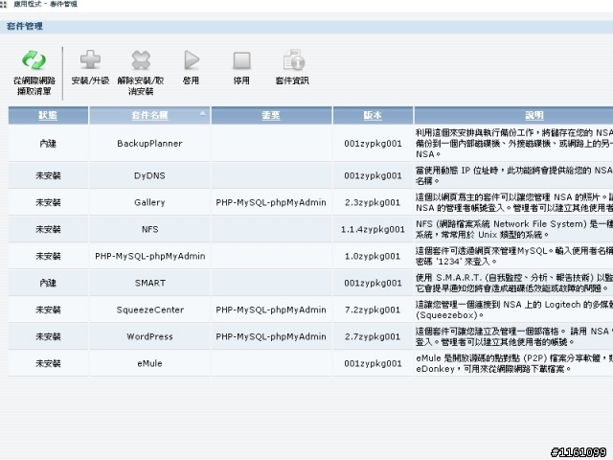
Task: Click version 7.2zypkg001 of SqueezeCenter
Action: click(373, 310)
